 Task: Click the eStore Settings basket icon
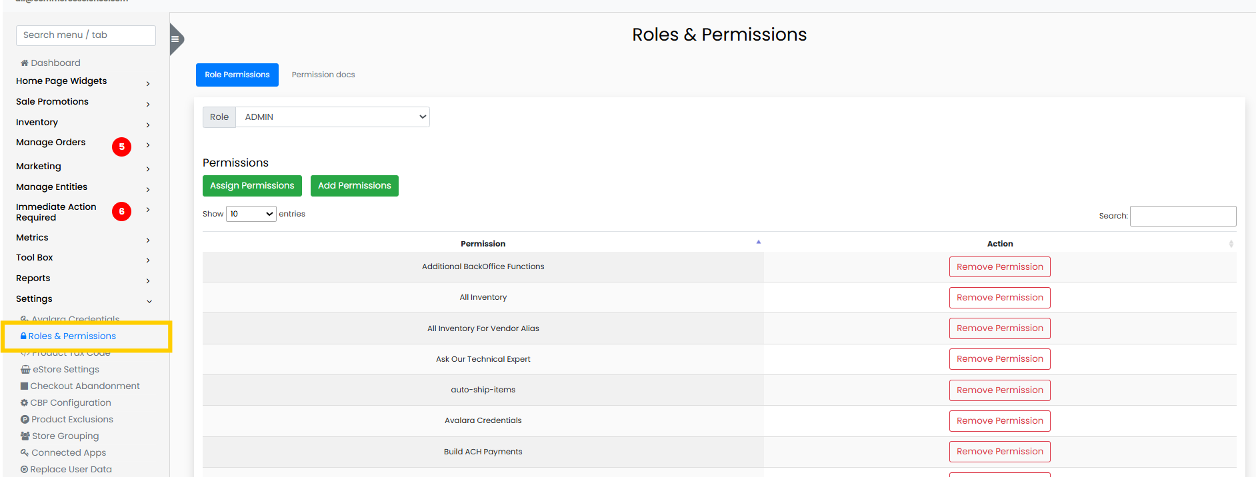click(x=25, y=370)
